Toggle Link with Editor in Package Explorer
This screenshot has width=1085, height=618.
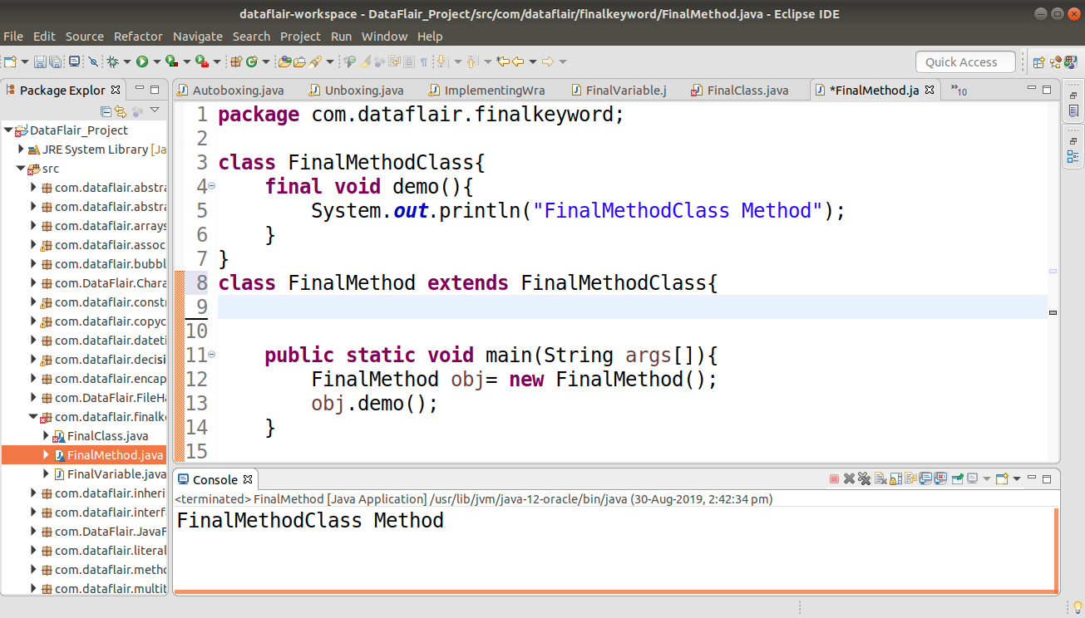click(121, 111)
